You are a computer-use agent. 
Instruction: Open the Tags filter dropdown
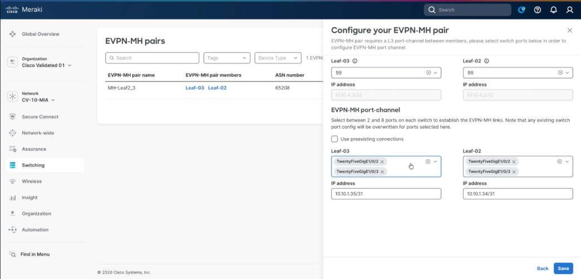[x=227, y=58]
